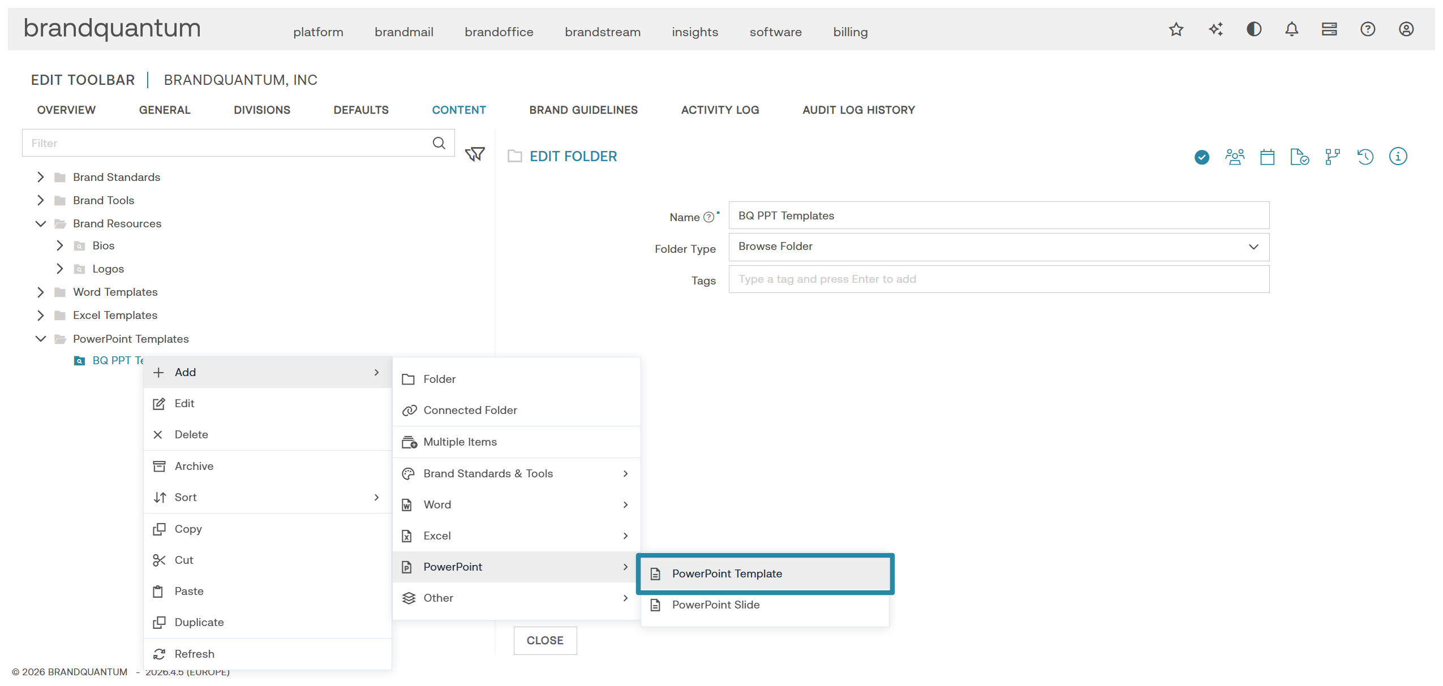Choose Duplicate from context menu
This screenshot has width=1443, height=686.
point(268,623)
